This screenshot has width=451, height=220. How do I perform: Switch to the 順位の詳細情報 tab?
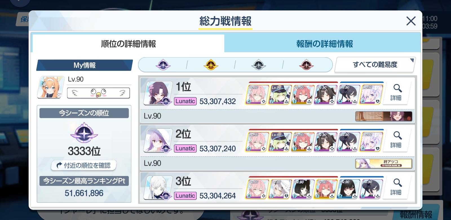128,43
